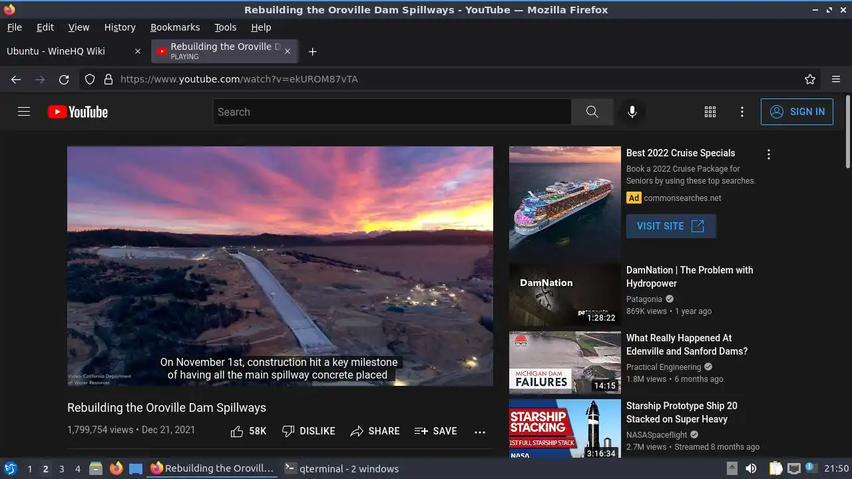This screenshot has width=852, height=479.
Task: Close the Ubuntu - WineHQ Wiki tab
Action: coord(138,51)
